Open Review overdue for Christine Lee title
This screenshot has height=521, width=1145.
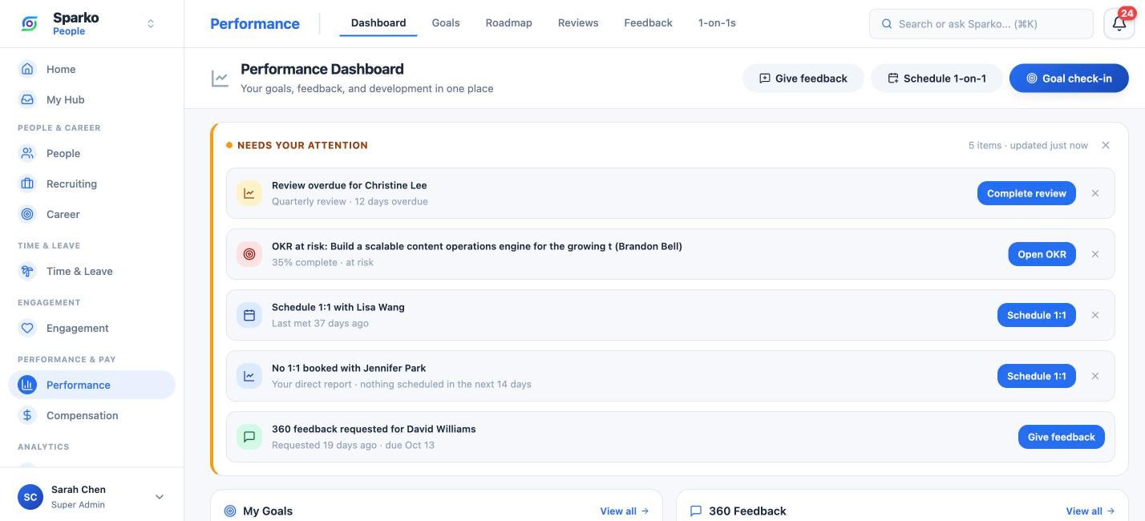(350, 185)
